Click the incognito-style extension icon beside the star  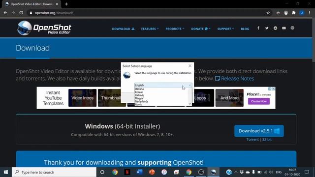pyautogui.click(x=278, y=13)
